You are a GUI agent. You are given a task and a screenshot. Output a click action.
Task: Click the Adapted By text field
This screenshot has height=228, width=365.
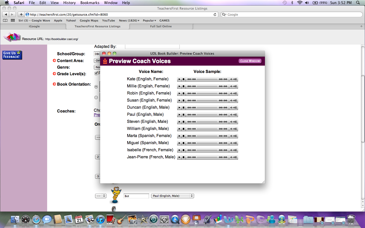[x=152, y=47]
